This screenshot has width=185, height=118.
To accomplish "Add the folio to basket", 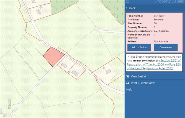I will pyautogui.click(x=139, y=47).
